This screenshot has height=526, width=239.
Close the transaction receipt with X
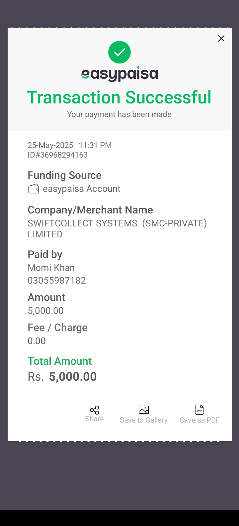point(221,39)
